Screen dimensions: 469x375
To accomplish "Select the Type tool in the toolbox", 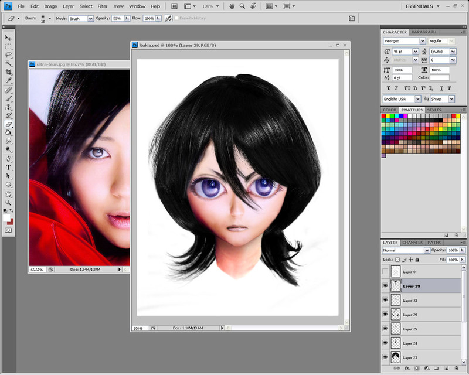I will (8, 168).
